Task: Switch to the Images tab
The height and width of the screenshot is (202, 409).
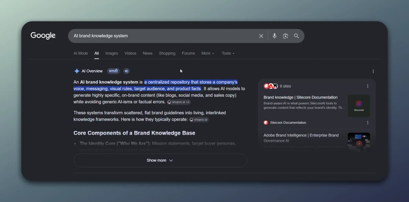Action: coord(111,53)
